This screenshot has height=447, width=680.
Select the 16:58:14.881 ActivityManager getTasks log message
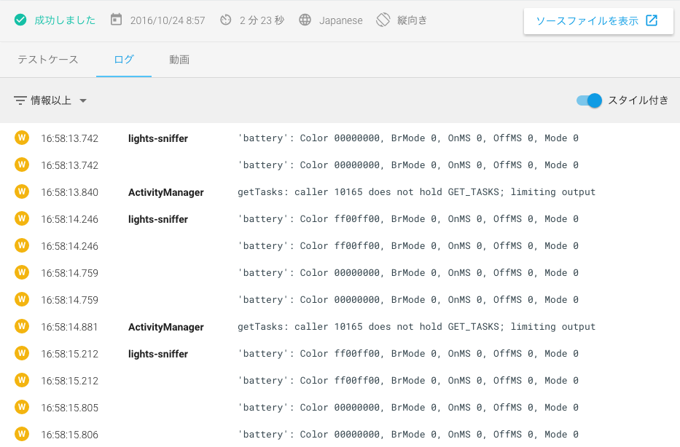416,327
